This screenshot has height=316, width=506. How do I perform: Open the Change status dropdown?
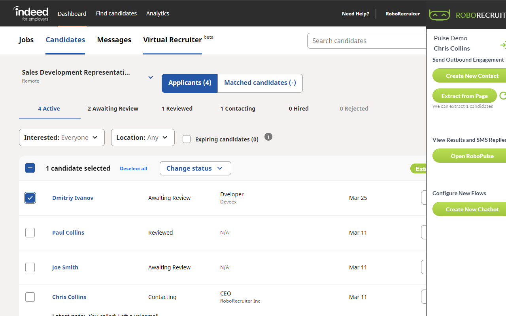tap(195, 168)
